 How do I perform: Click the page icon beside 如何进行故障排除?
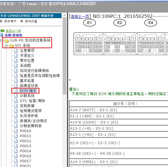pos(16,71)
